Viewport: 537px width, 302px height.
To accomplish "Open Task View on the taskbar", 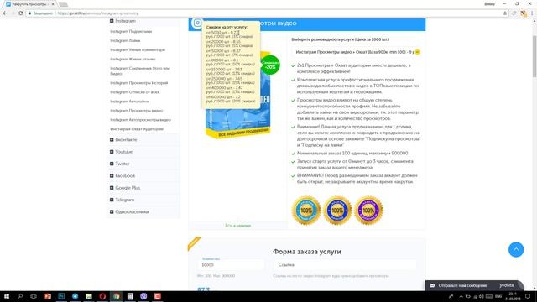I will [34, 296].
